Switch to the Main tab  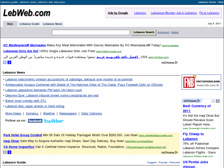[x=10, y=24]
